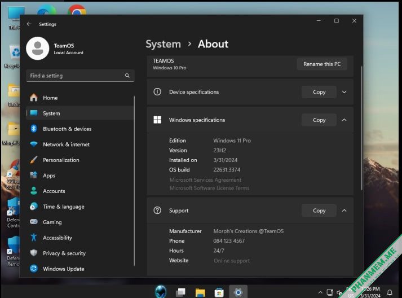Collapse the Windows specifications section
This screenshot has height=298, width=402.
(x=344, y=120)
